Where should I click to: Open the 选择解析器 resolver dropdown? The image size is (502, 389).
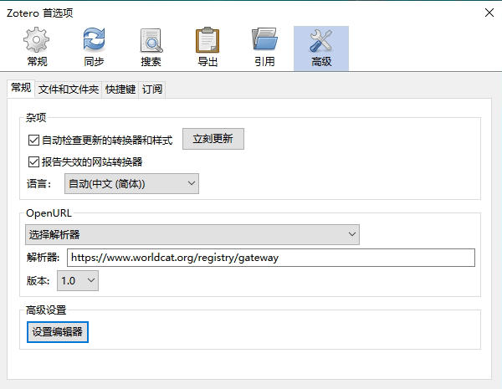pyautogui.click(x=192, y=235)
